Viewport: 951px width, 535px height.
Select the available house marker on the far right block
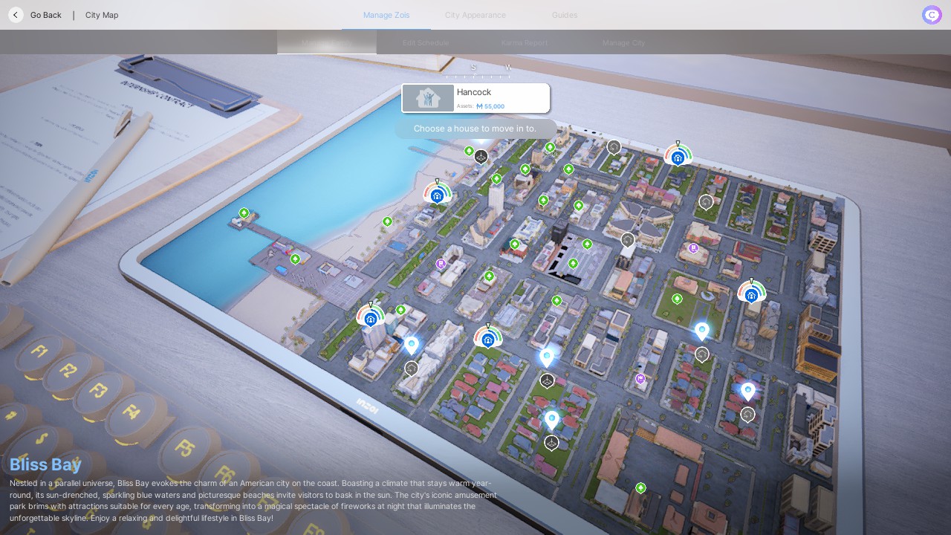751,293
